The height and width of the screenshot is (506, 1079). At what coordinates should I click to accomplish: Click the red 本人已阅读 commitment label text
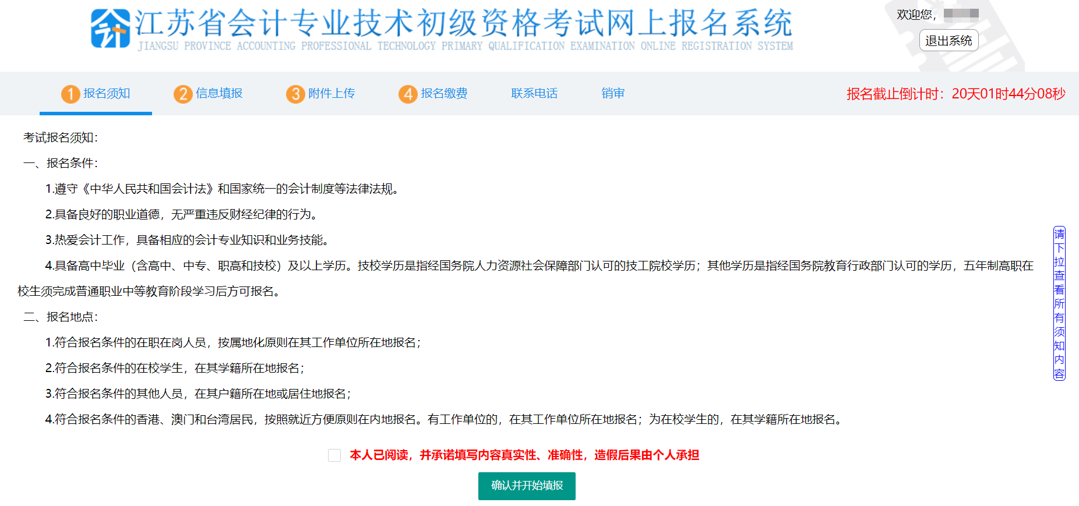(x=524, y=455)
